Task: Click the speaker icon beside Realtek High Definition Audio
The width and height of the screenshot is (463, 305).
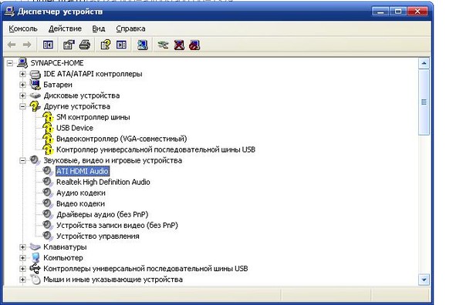Action: 48,182
